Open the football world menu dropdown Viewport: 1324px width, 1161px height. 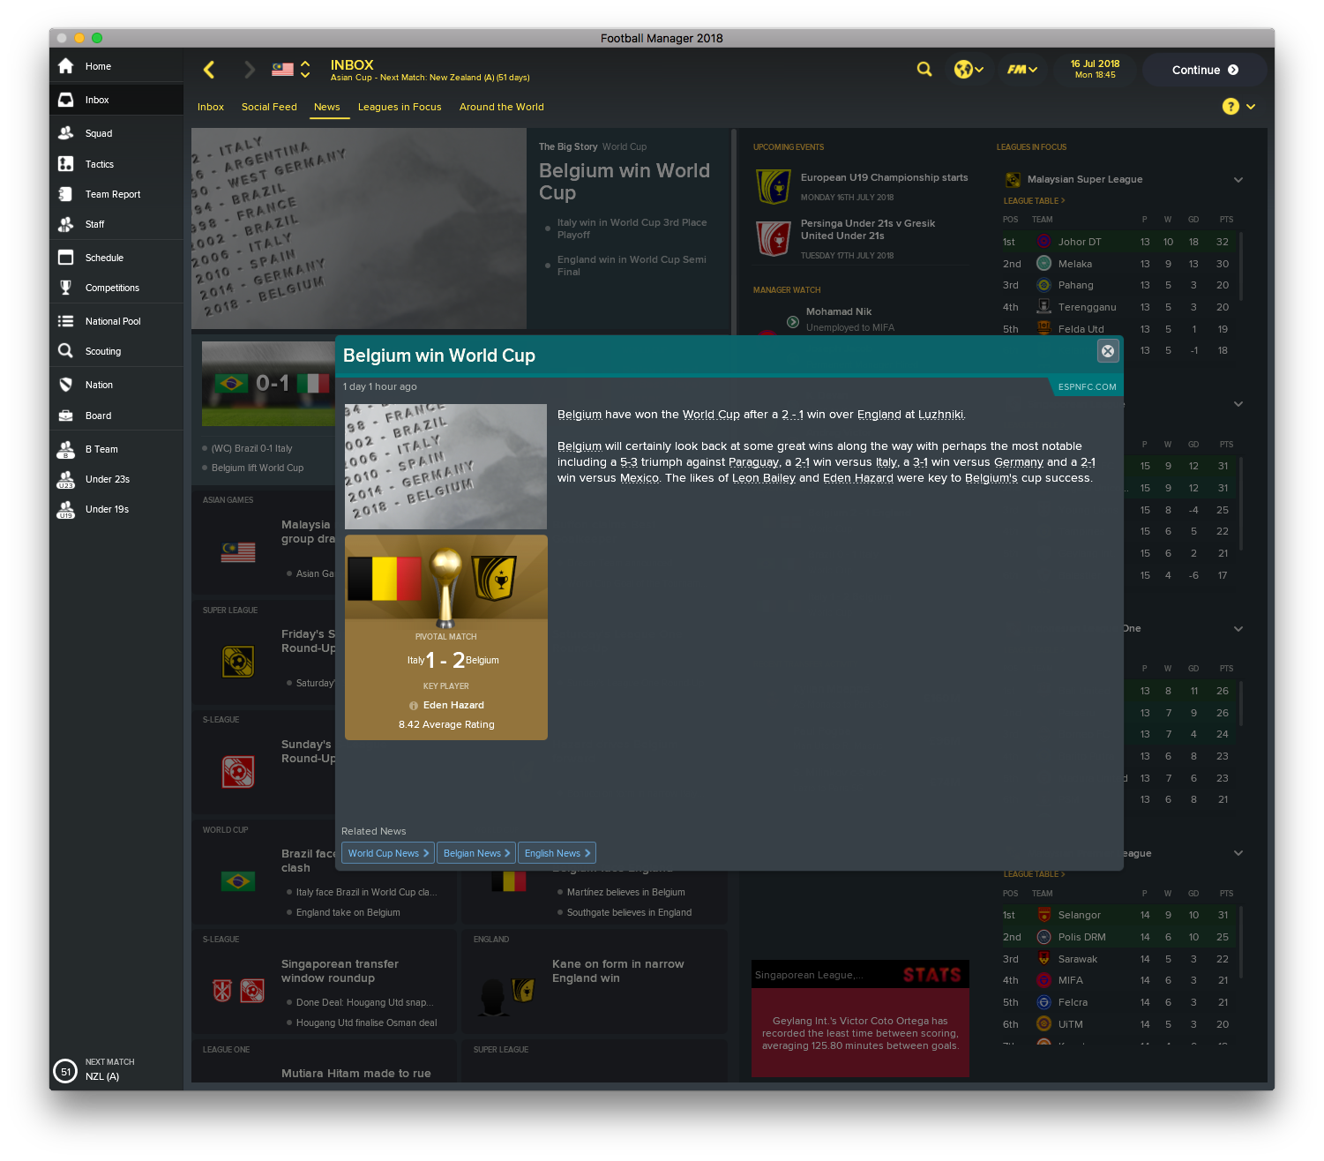pos(969,70)
